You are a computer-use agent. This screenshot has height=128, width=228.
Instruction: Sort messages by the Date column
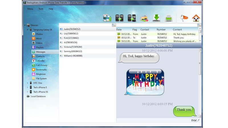[x=119, y=30]
